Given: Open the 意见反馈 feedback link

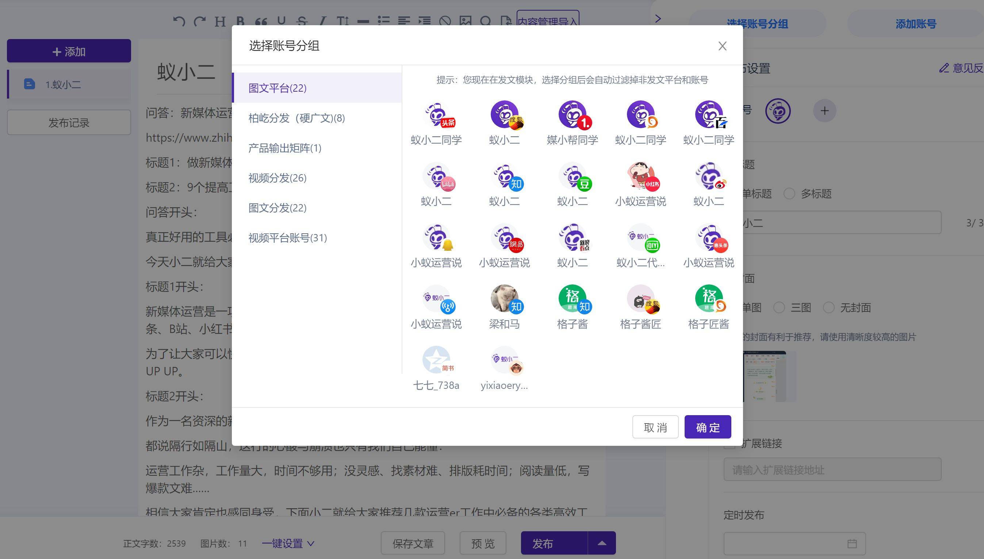Looking at the screenshot, I should point(961,68).
